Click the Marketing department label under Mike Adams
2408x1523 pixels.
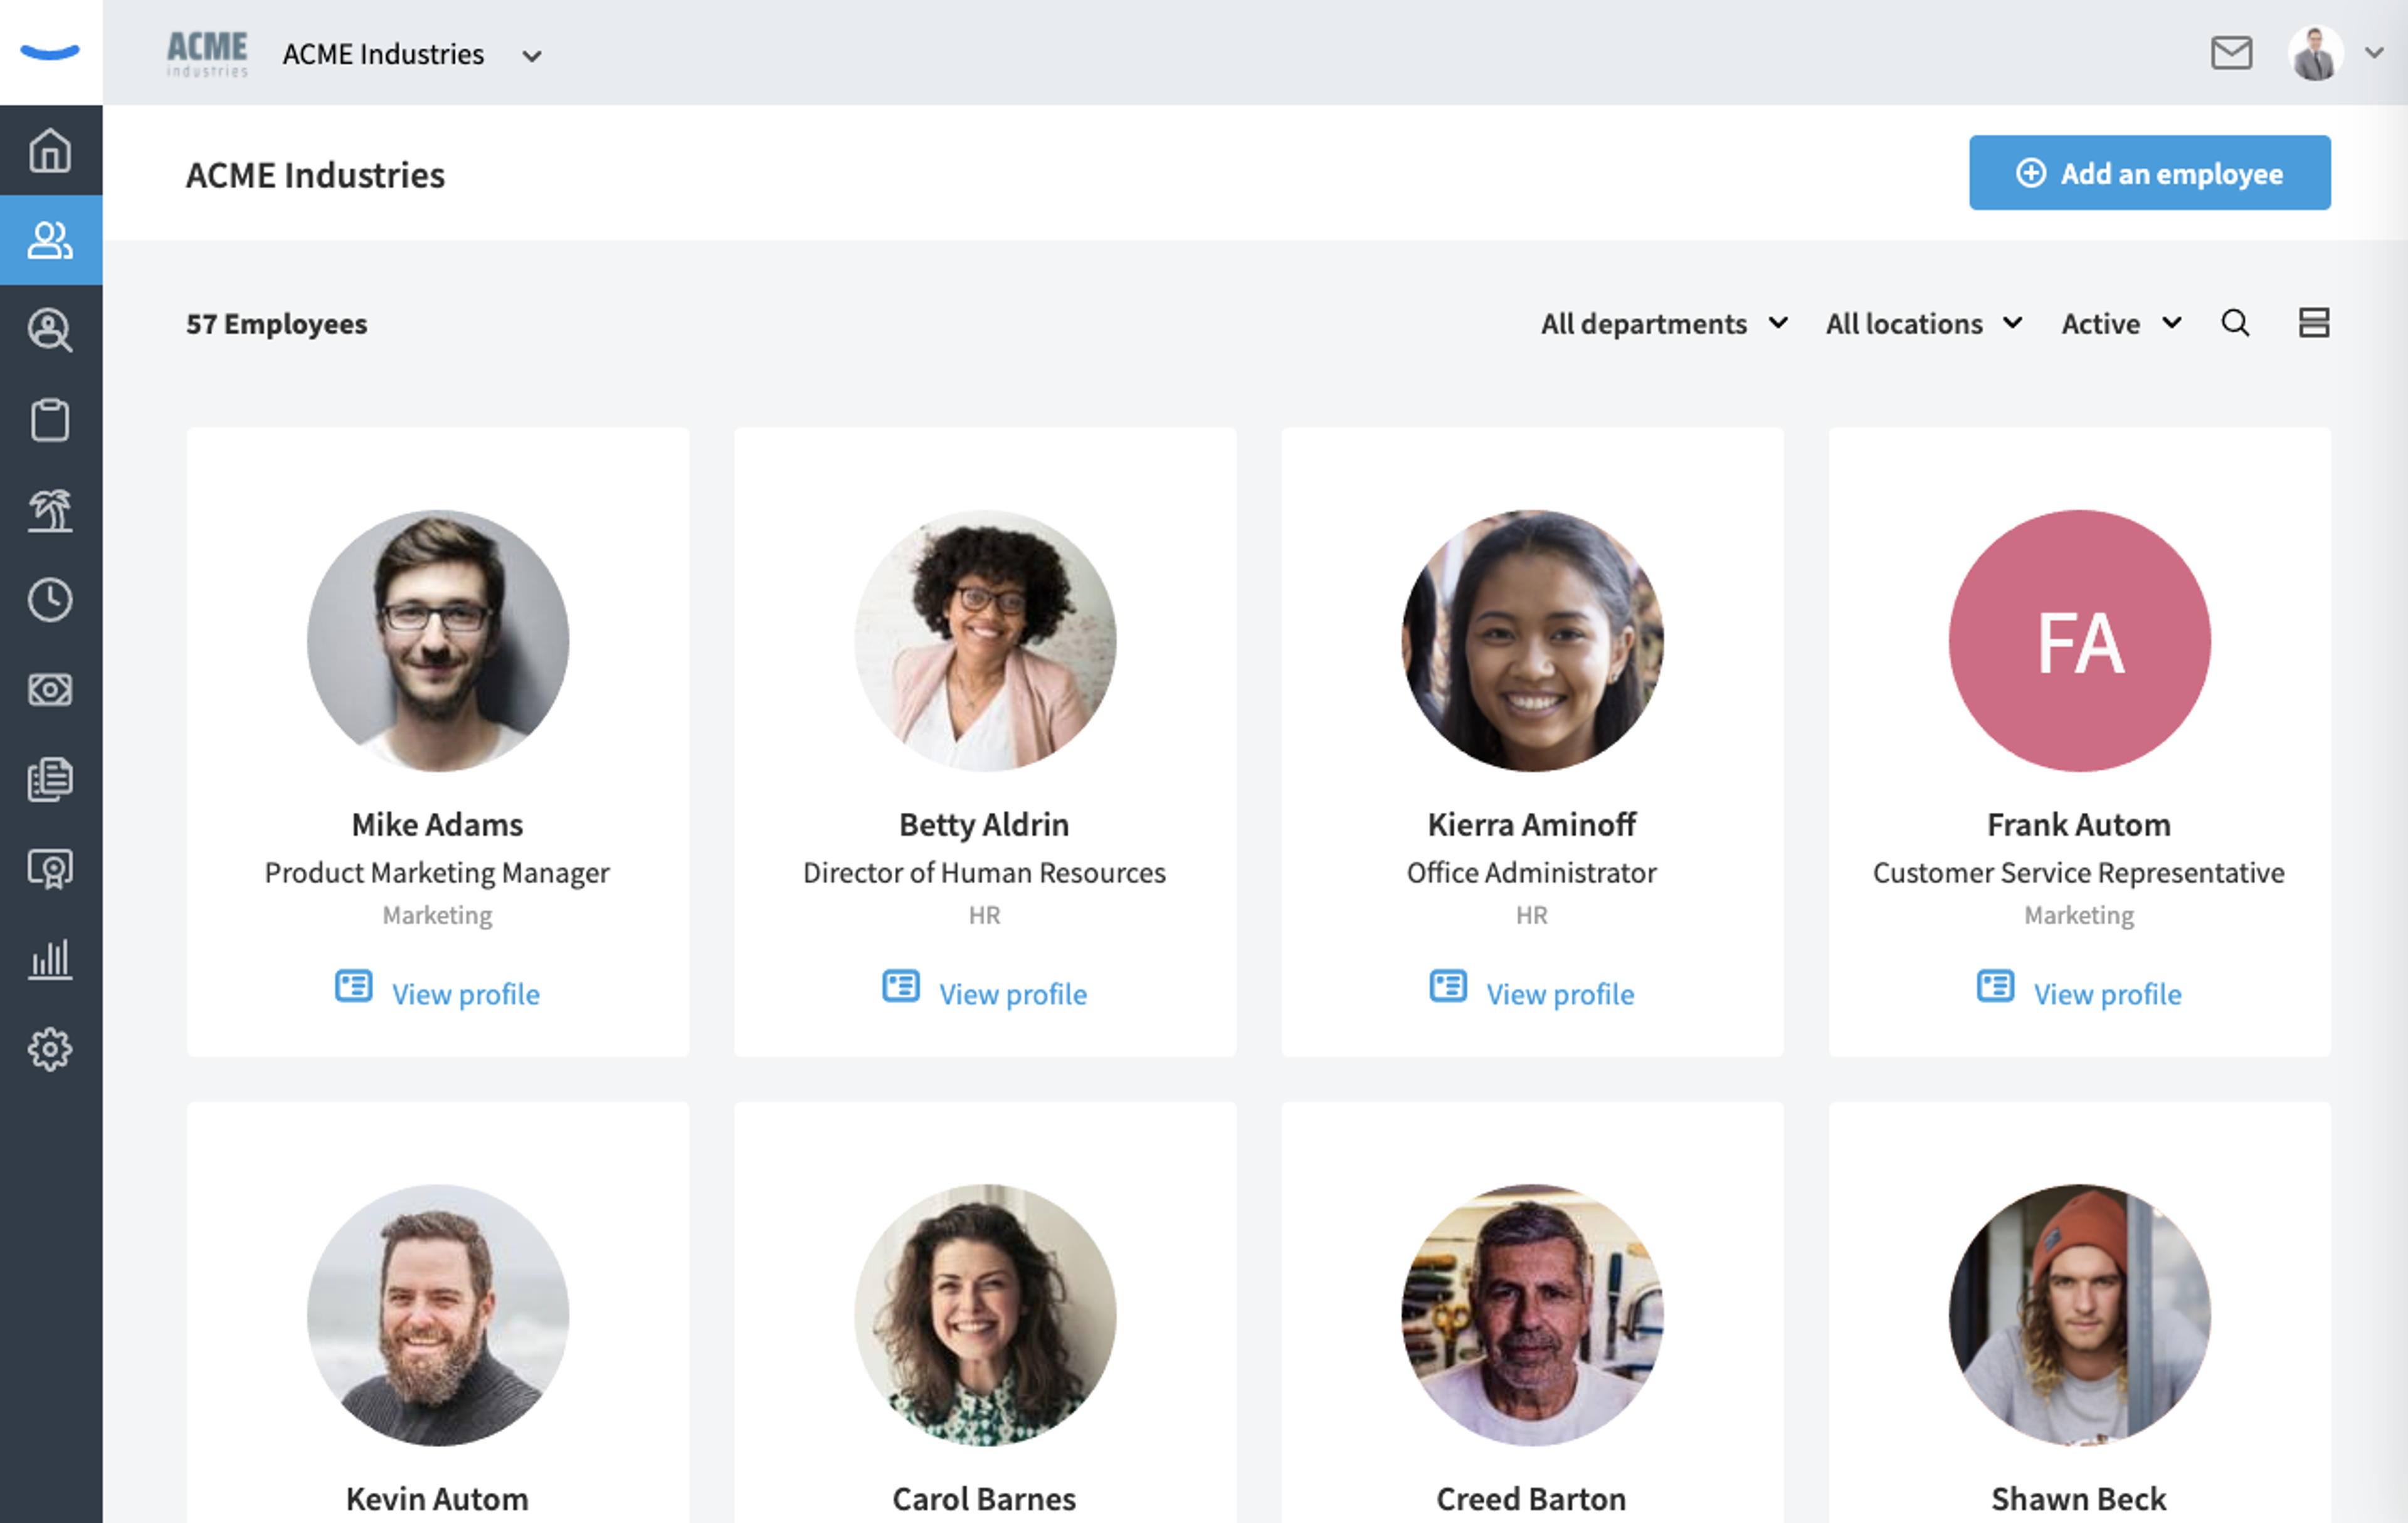(438, 916)
